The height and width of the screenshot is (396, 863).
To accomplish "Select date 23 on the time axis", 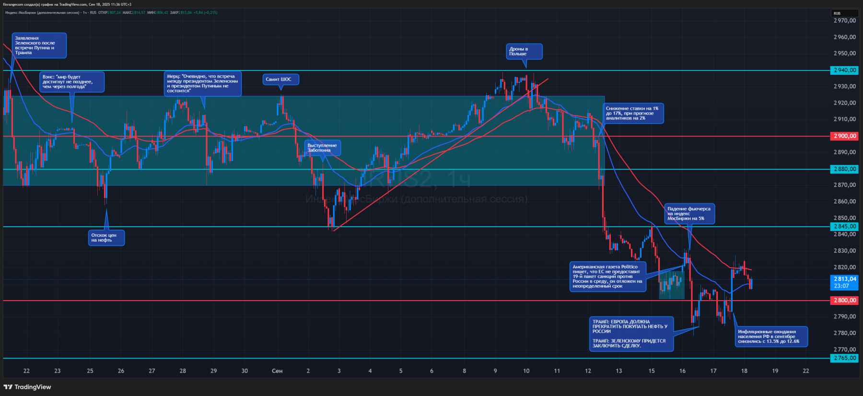I will click(x=58, y=371).
